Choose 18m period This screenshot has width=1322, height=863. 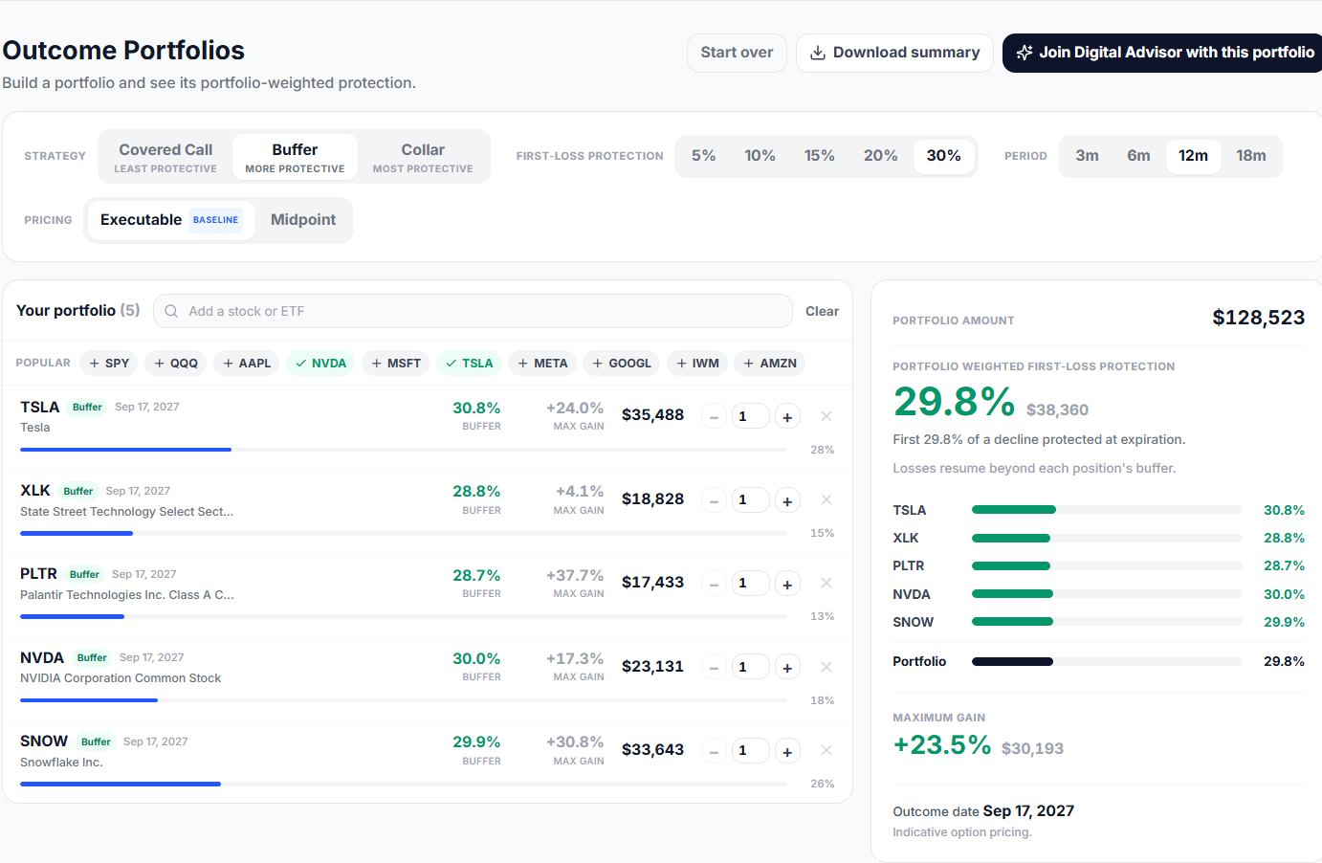[x=1251, y=156]
